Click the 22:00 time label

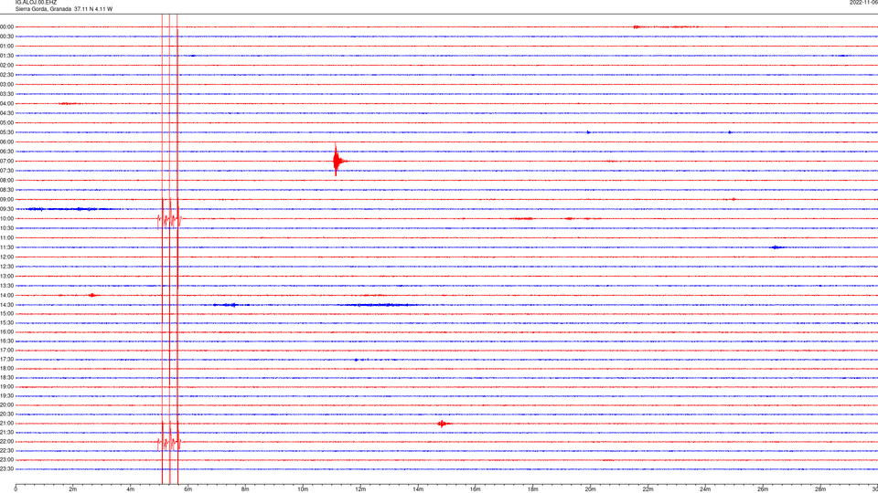coord(7,442)
